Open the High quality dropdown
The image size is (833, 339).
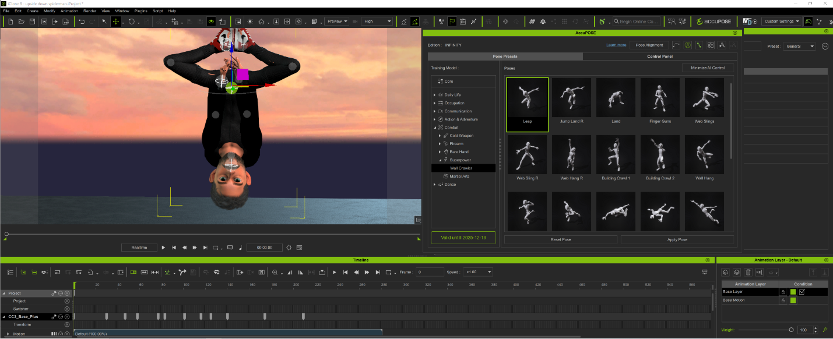coord(377,22)
